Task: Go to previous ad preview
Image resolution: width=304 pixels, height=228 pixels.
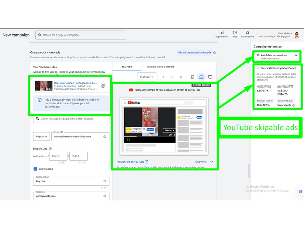Action: pos(164,77)
